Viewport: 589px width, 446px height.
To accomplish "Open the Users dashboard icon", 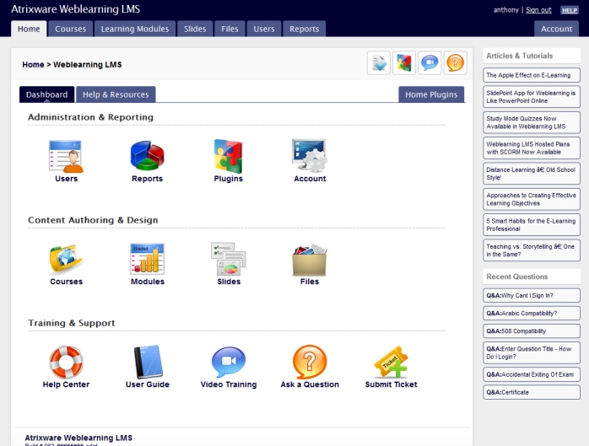I will click(66, 157).
